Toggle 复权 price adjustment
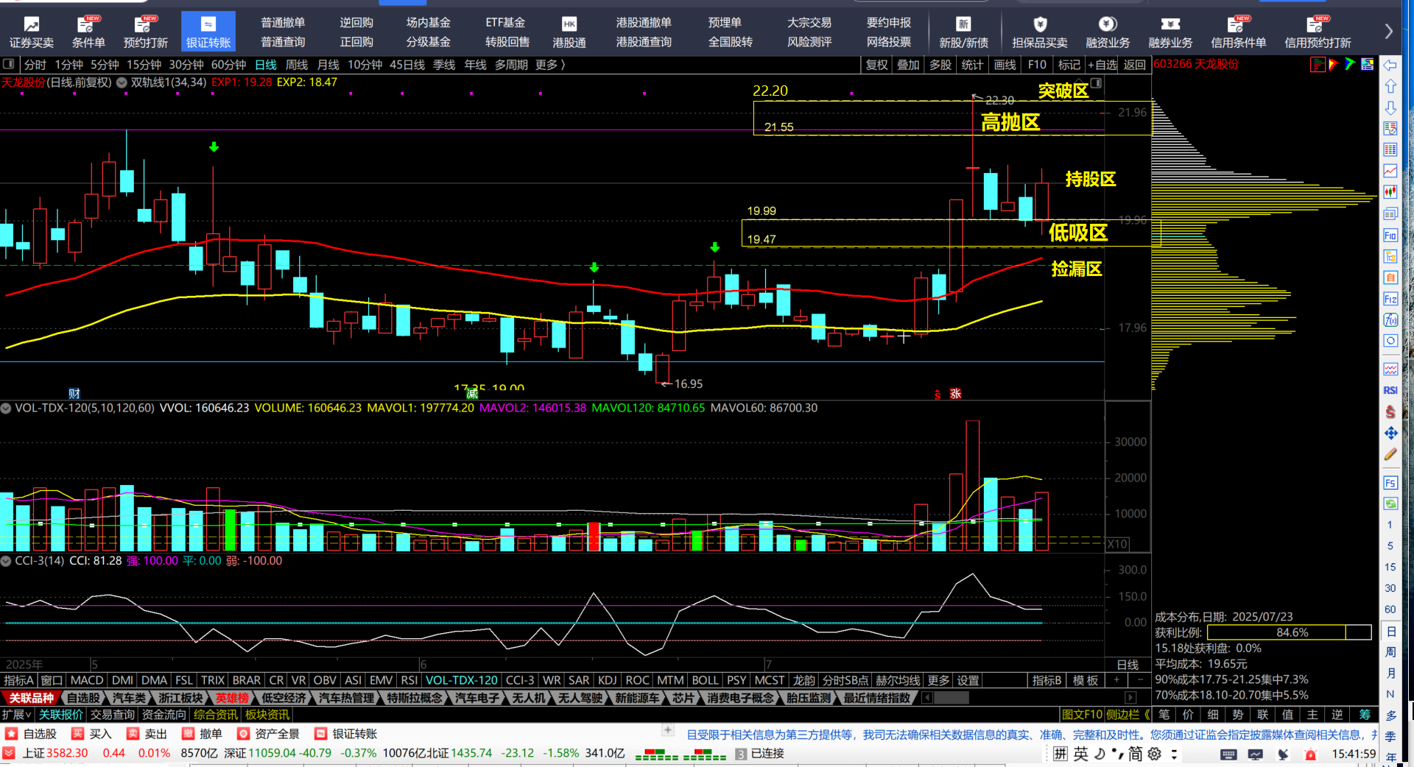 click(876, 65)
